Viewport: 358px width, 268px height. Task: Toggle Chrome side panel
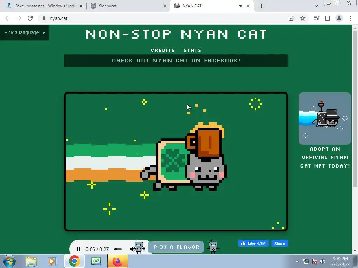click(x=328, y=18)
